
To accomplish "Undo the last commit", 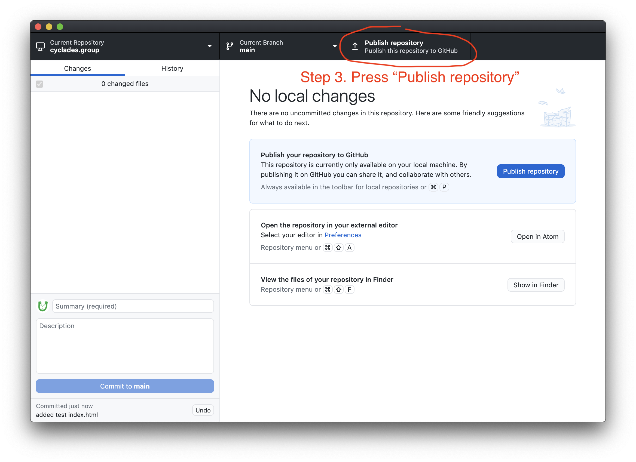I will click(x=203, y=410).
